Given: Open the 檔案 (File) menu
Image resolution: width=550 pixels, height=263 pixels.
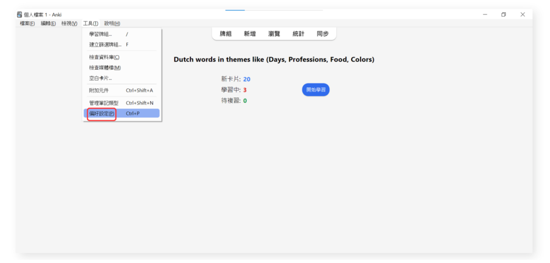Looking at the screenshot, I should tap(27, 24).
